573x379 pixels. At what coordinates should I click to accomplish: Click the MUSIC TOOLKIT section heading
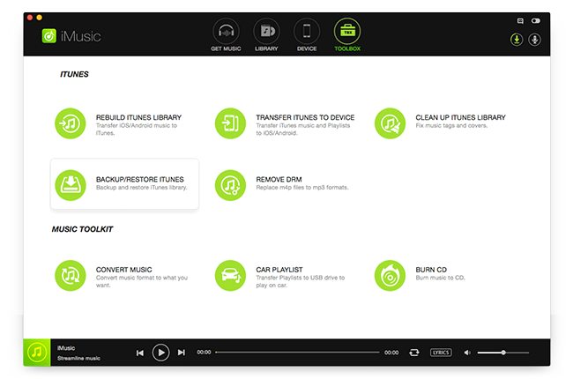[82, 229]
